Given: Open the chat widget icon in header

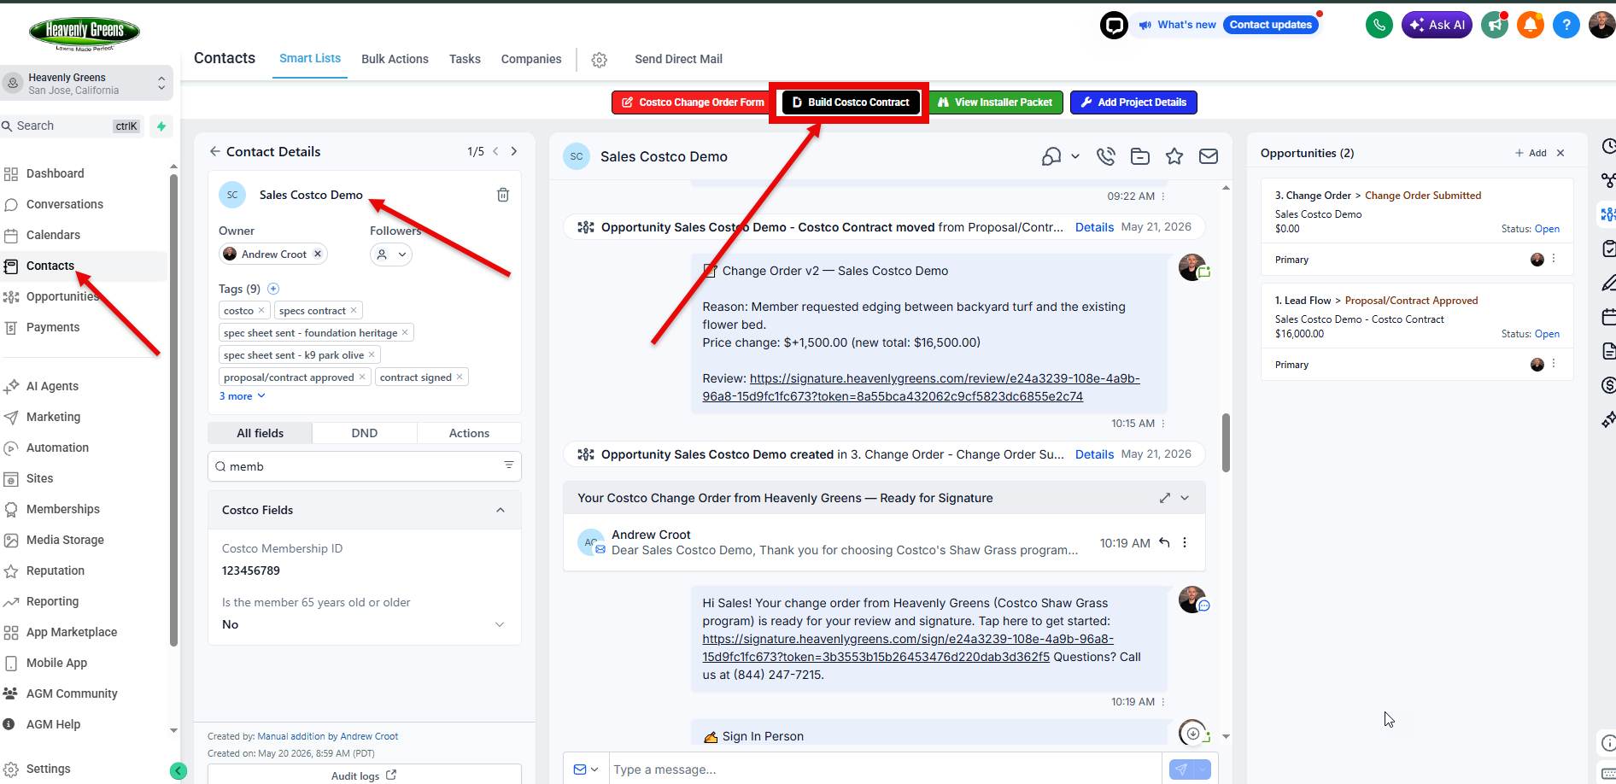Looking at the screenshot, I should point(1114,26).
